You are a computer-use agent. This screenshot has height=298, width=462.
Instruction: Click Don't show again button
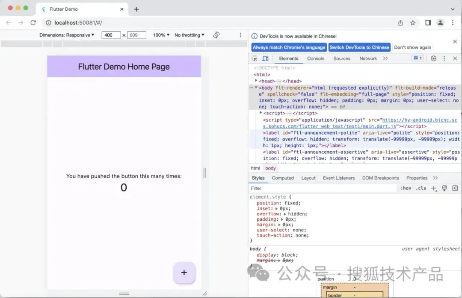[x=412, y=47]
